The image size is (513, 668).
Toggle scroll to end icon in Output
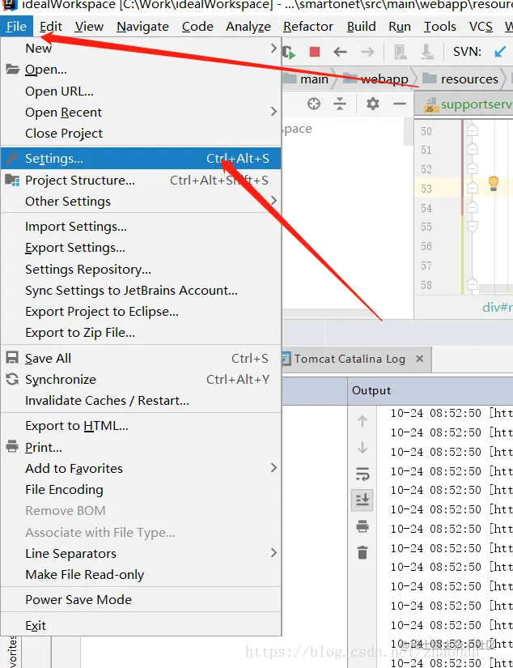(362, 500)
